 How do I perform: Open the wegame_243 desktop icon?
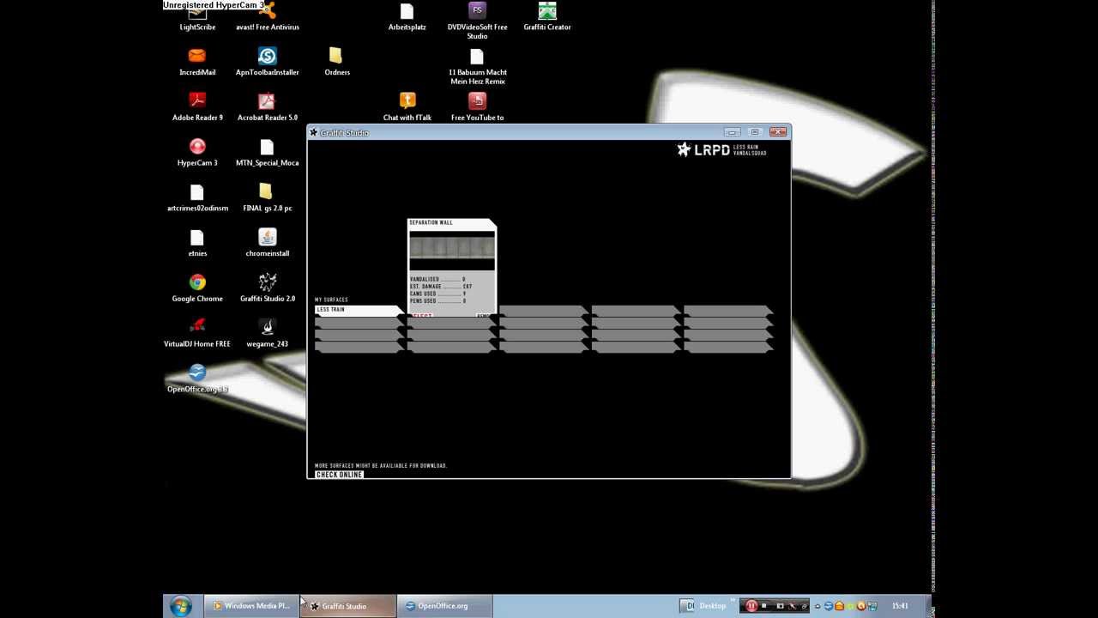coord(267,335)
